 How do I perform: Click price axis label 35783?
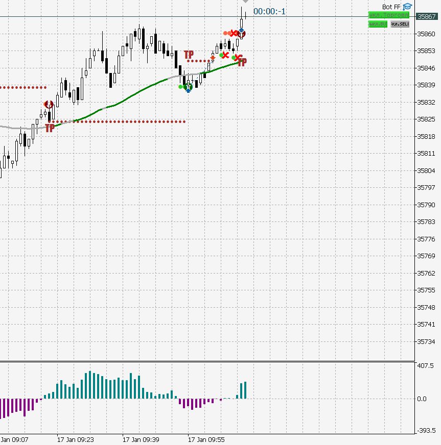[426, 221]
